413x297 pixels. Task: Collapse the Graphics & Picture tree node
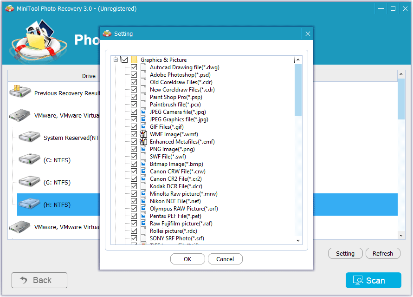pos(116,59)
